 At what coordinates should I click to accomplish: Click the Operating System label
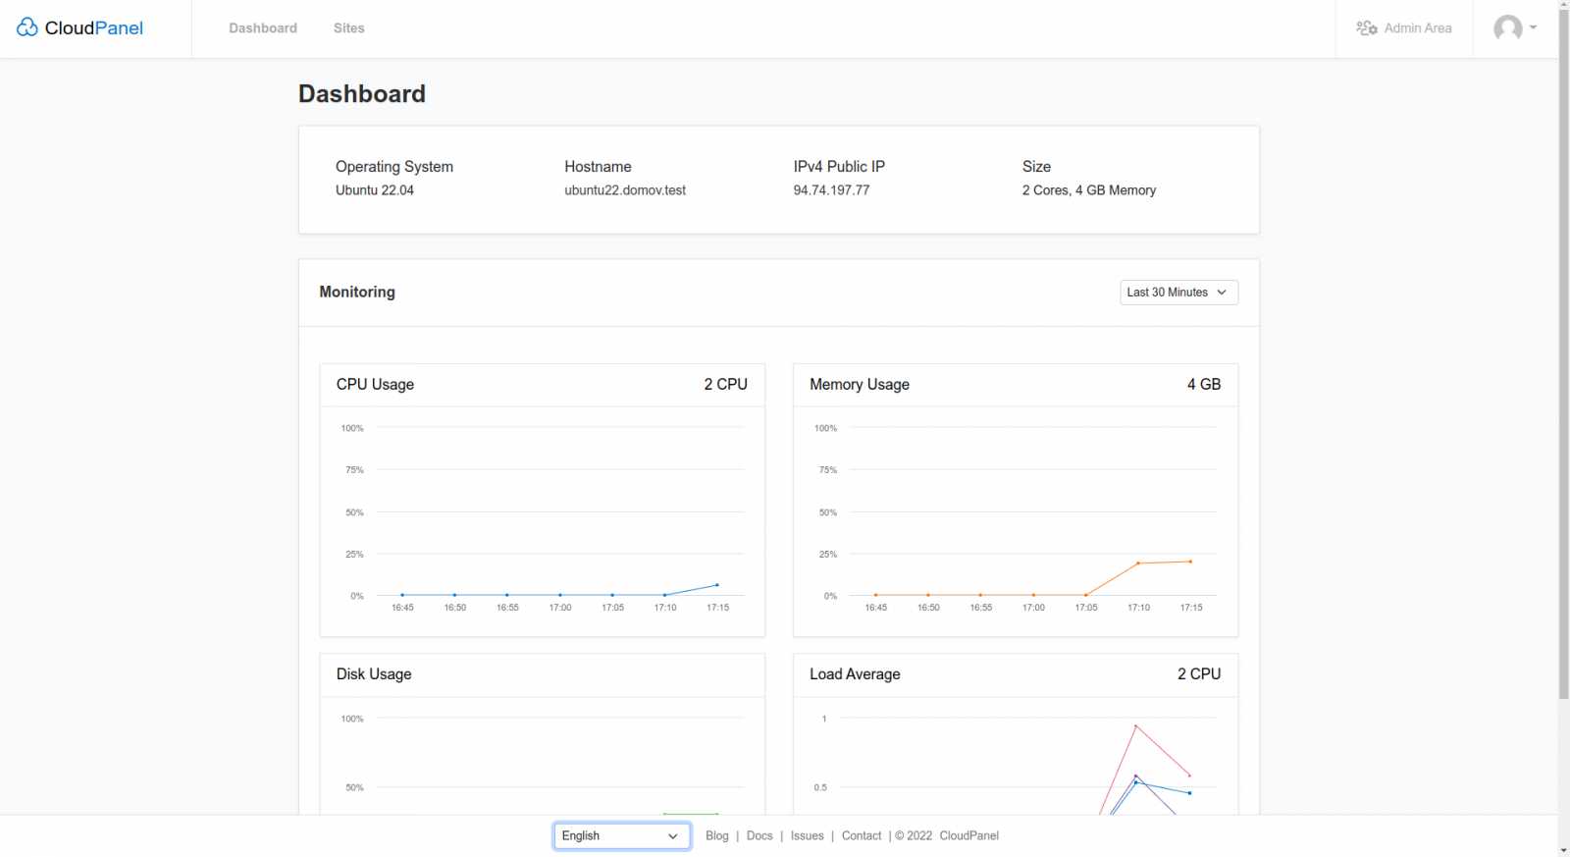point(394,167)
